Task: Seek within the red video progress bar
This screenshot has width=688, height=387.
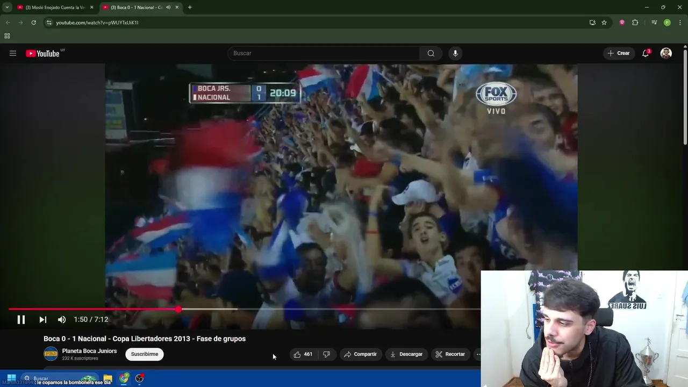Action: click(93, 309)
